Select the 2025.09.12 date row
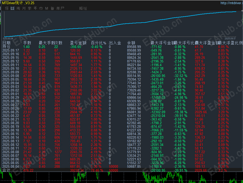This screenshot has height=183, width=243. pyautogui.click(x=11, y=61)
